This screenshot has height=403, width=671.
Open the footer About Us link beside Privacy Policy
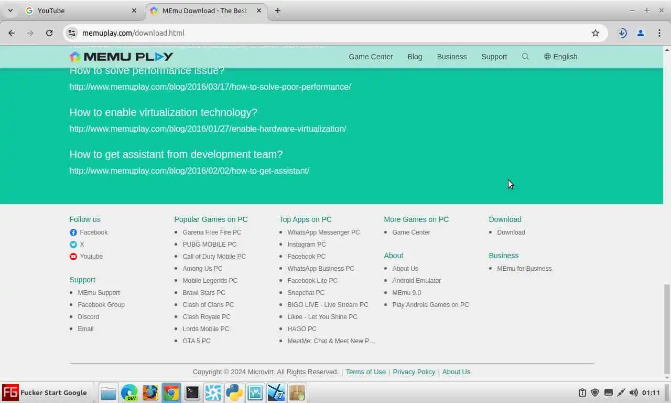click(x=456, y=372)
